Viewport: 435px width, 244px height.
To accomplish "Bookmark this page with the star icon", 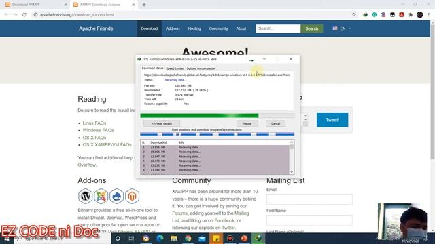I will pos(354,15).
